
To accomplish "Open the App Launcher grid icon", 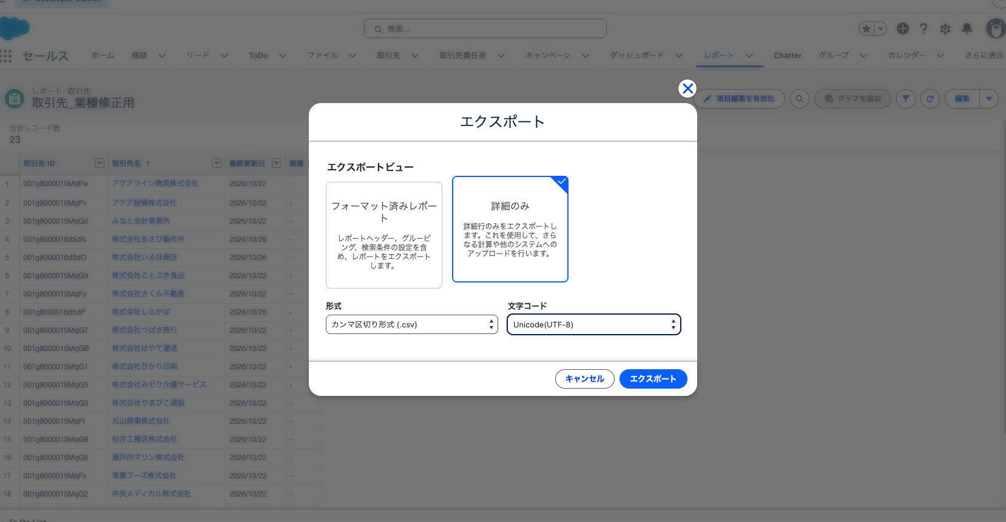I will click(6, 56).
